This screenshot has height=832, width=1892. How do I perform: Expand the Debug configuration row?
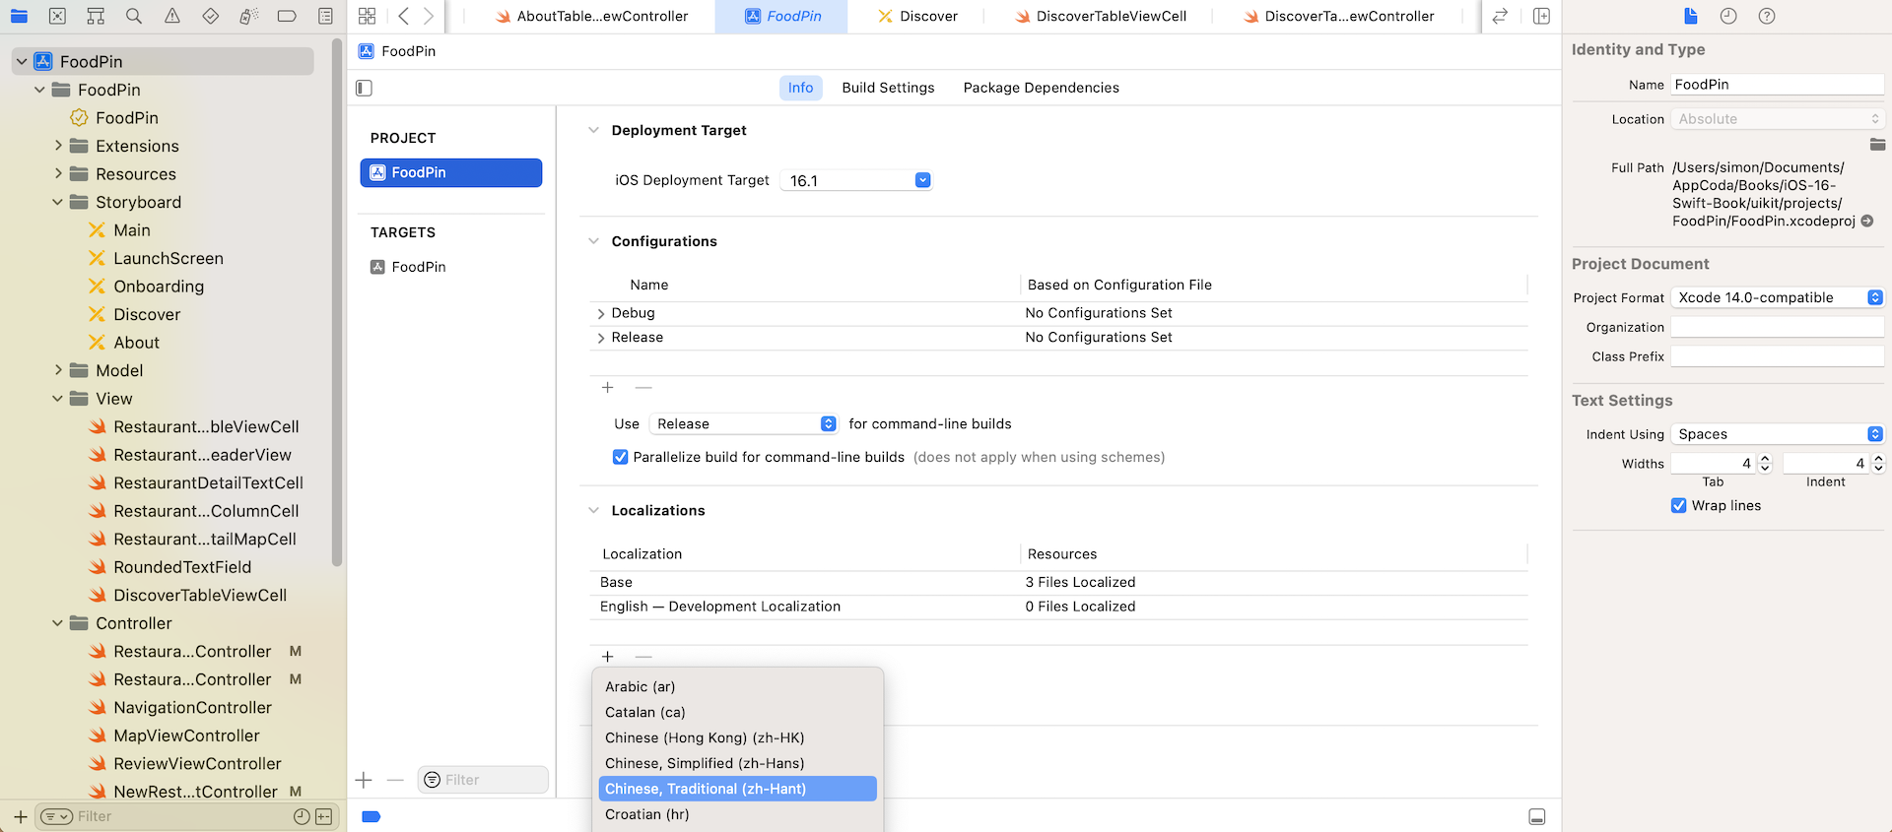(601, 313)
